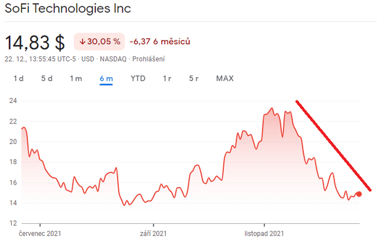Click the 14,83 $ price value

tap(35, 42)
